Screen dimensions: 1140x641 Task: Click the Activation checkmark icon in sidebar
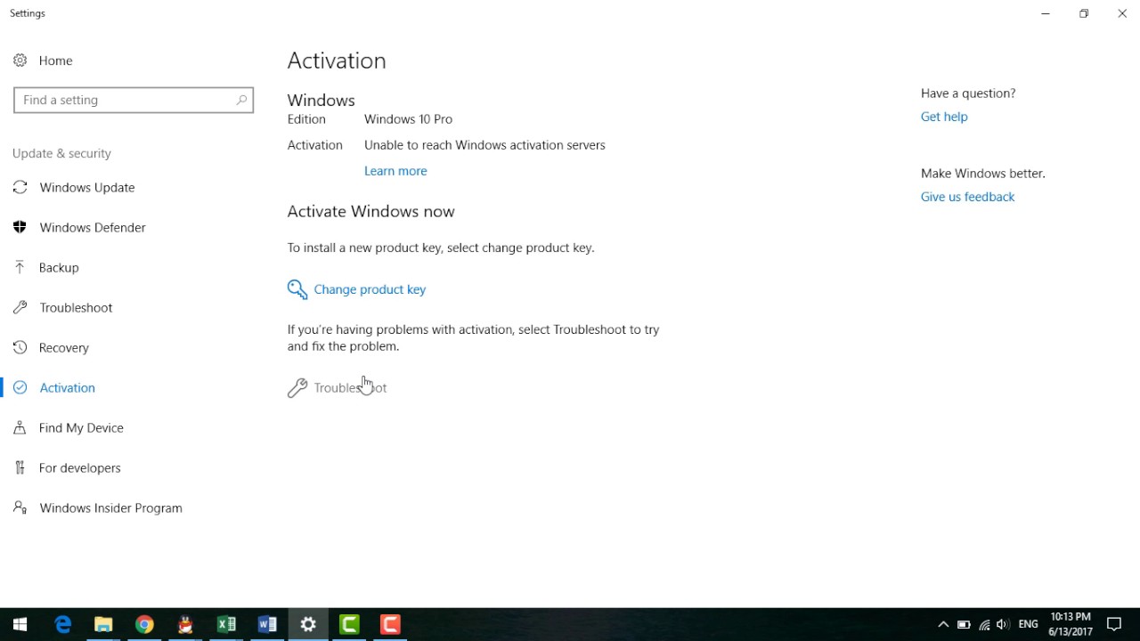pos(20,387)
